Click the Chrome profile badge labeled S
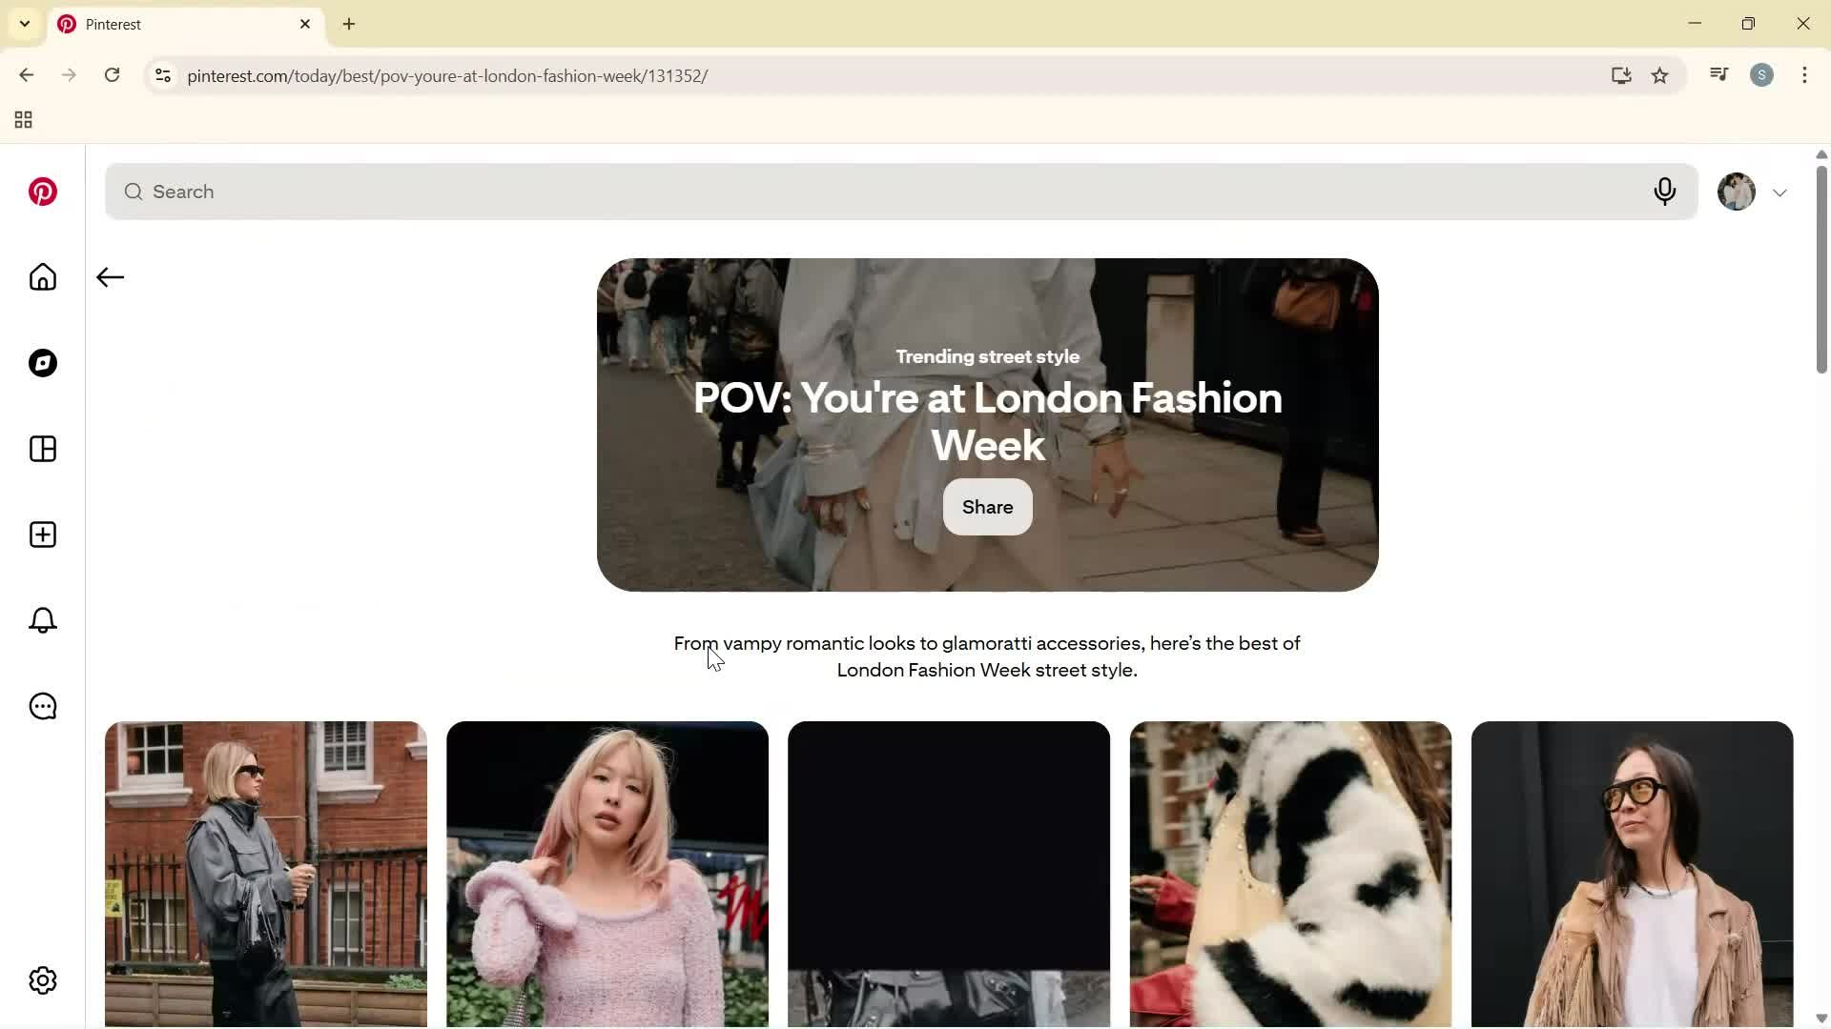This screenshot has height=1029, width=1831. coord(1762,75)
